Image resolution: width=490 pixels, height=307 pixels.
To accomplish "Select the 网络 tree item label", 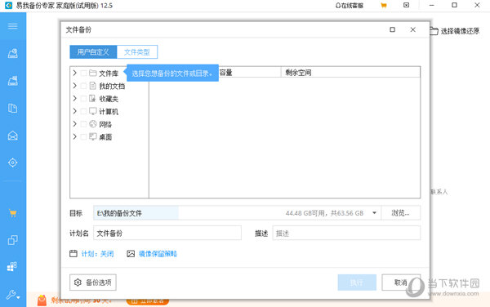I will coord(105,124).
